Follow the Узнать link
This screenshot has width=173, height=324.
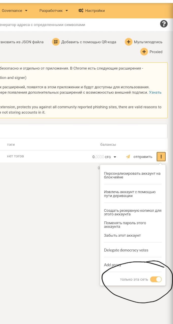click(x=155, y=92)
